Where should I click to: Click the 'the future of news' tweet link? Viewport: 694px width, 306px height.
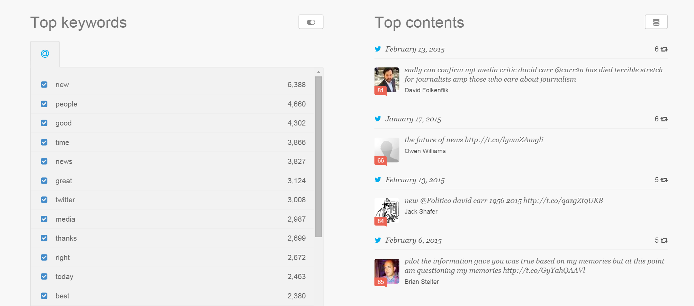(x=474, y=140)
